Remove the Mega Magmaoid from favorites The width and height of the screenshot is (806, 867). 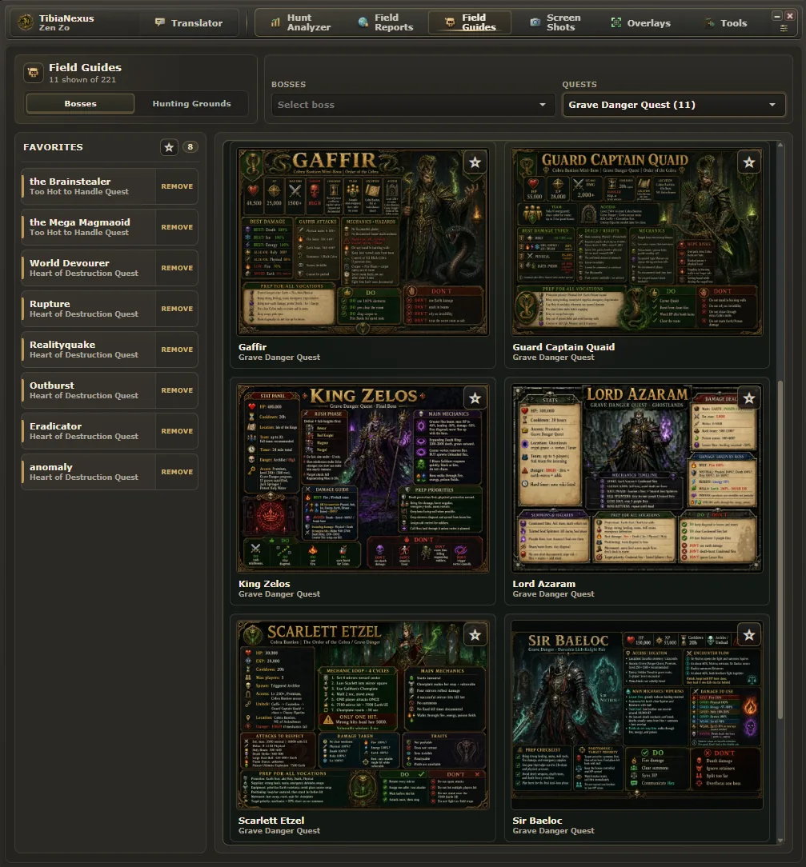pyautogui.click(x=177, y=227)
